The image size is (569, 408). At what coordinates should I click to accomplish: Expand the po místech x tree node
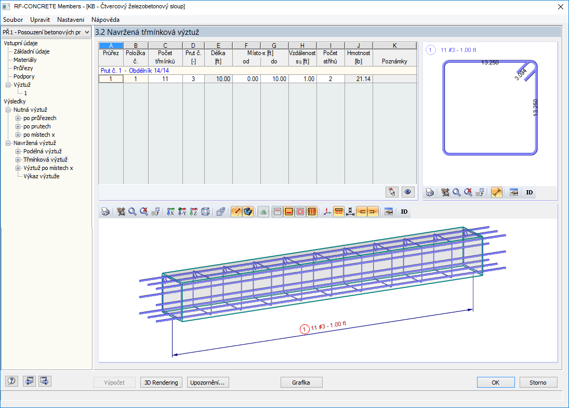[18, 135]
